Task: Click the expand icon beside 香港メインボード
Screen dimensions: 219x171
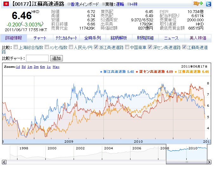Action: click(x=69, y=4)
